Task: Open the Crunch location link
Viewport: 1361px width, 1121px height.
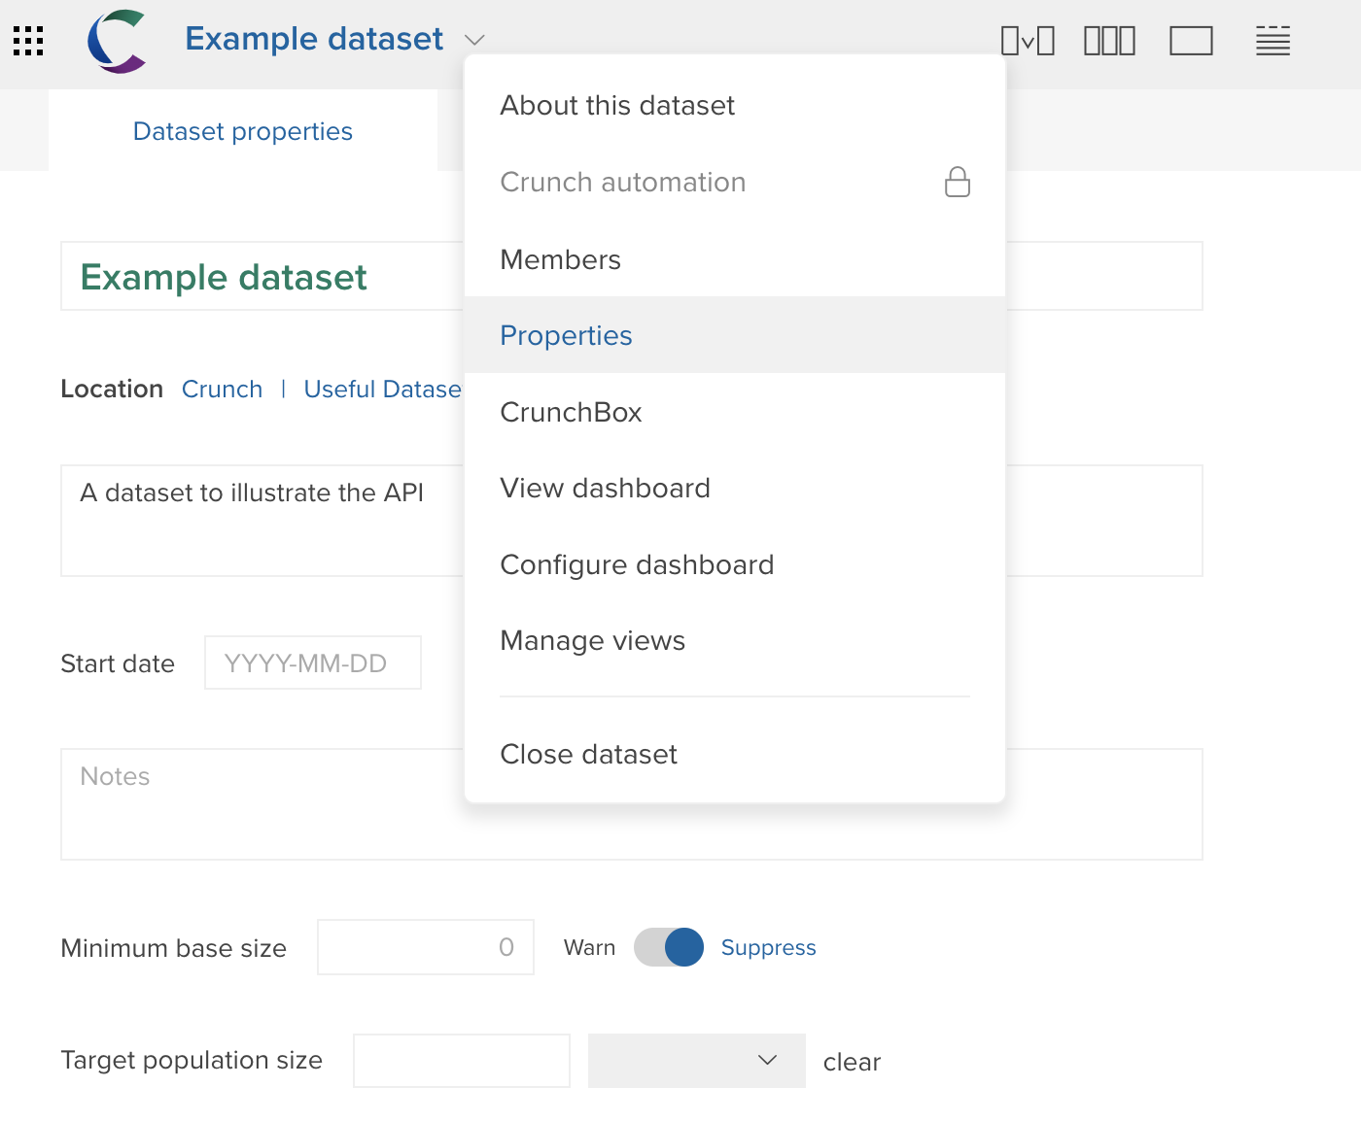Action: coord(222,389)
